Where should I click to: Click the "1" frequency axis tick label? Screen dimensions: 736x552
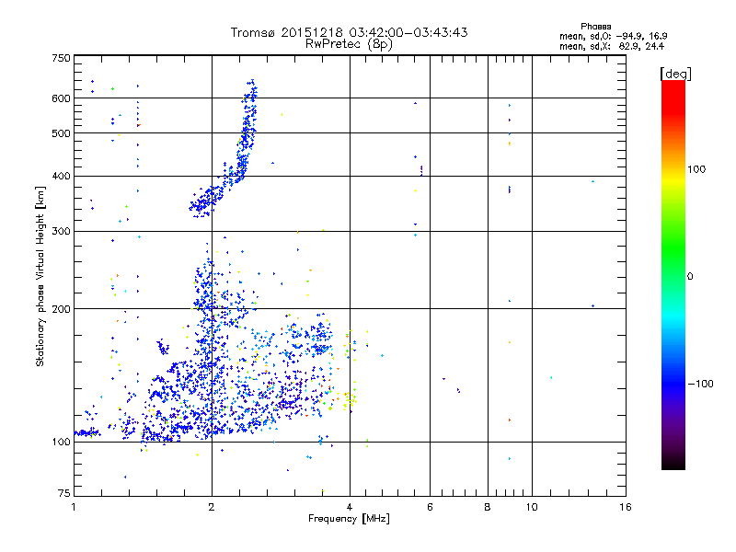click(74, 507)
